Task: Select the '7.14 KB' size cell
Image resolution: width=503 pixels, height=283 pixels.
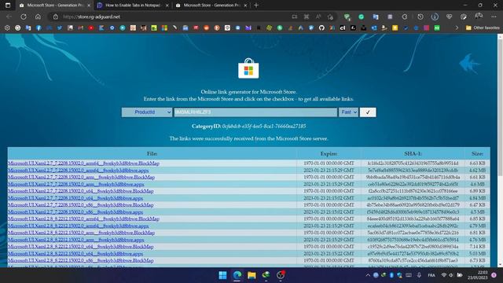Action: pyautogui.click(x=477, y=247)
